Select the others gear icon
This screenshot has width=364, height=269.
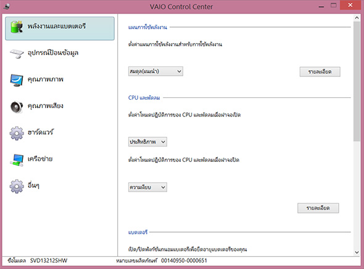coord(17,187)
